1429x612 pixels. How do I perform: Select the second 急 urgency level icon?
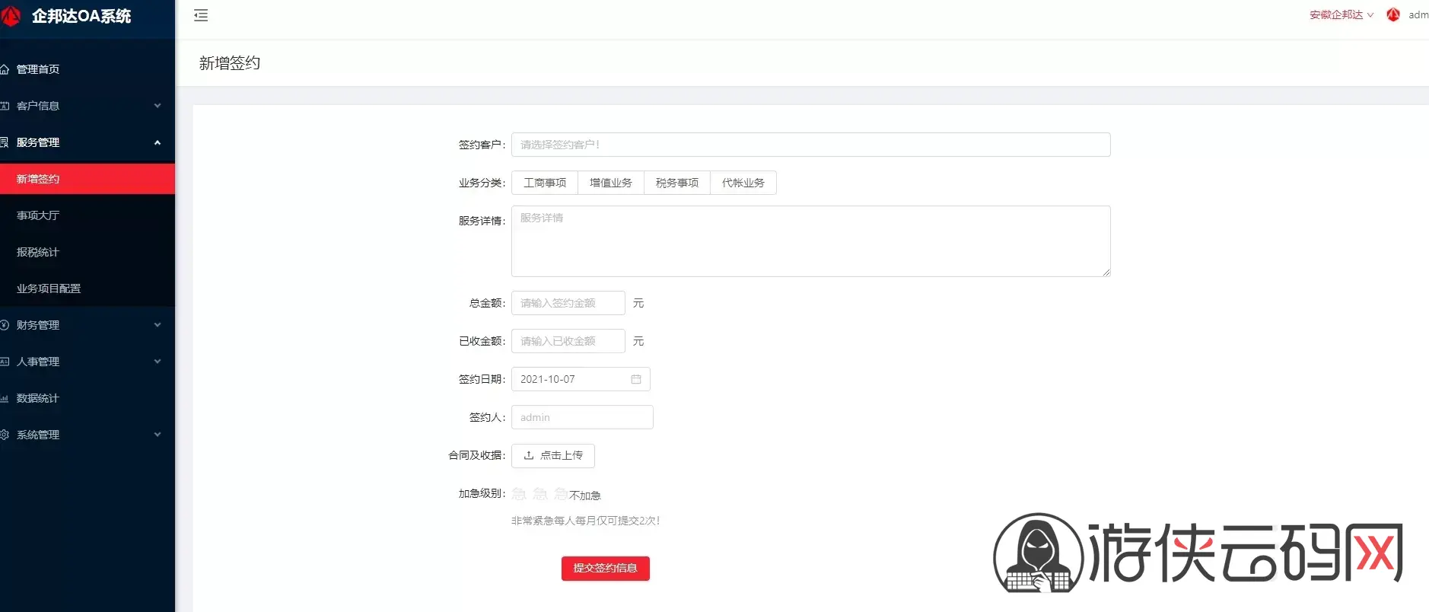tap(540, 494)
